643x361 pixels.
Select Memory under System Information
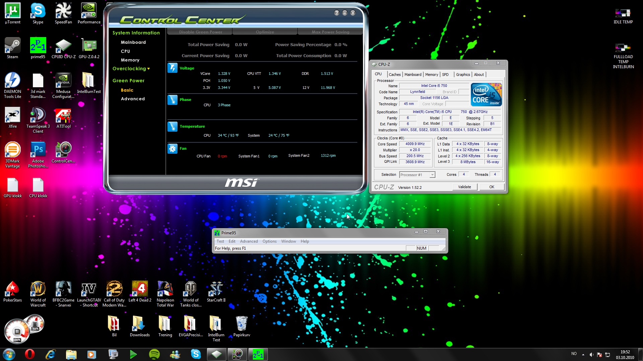pos(130,60)
